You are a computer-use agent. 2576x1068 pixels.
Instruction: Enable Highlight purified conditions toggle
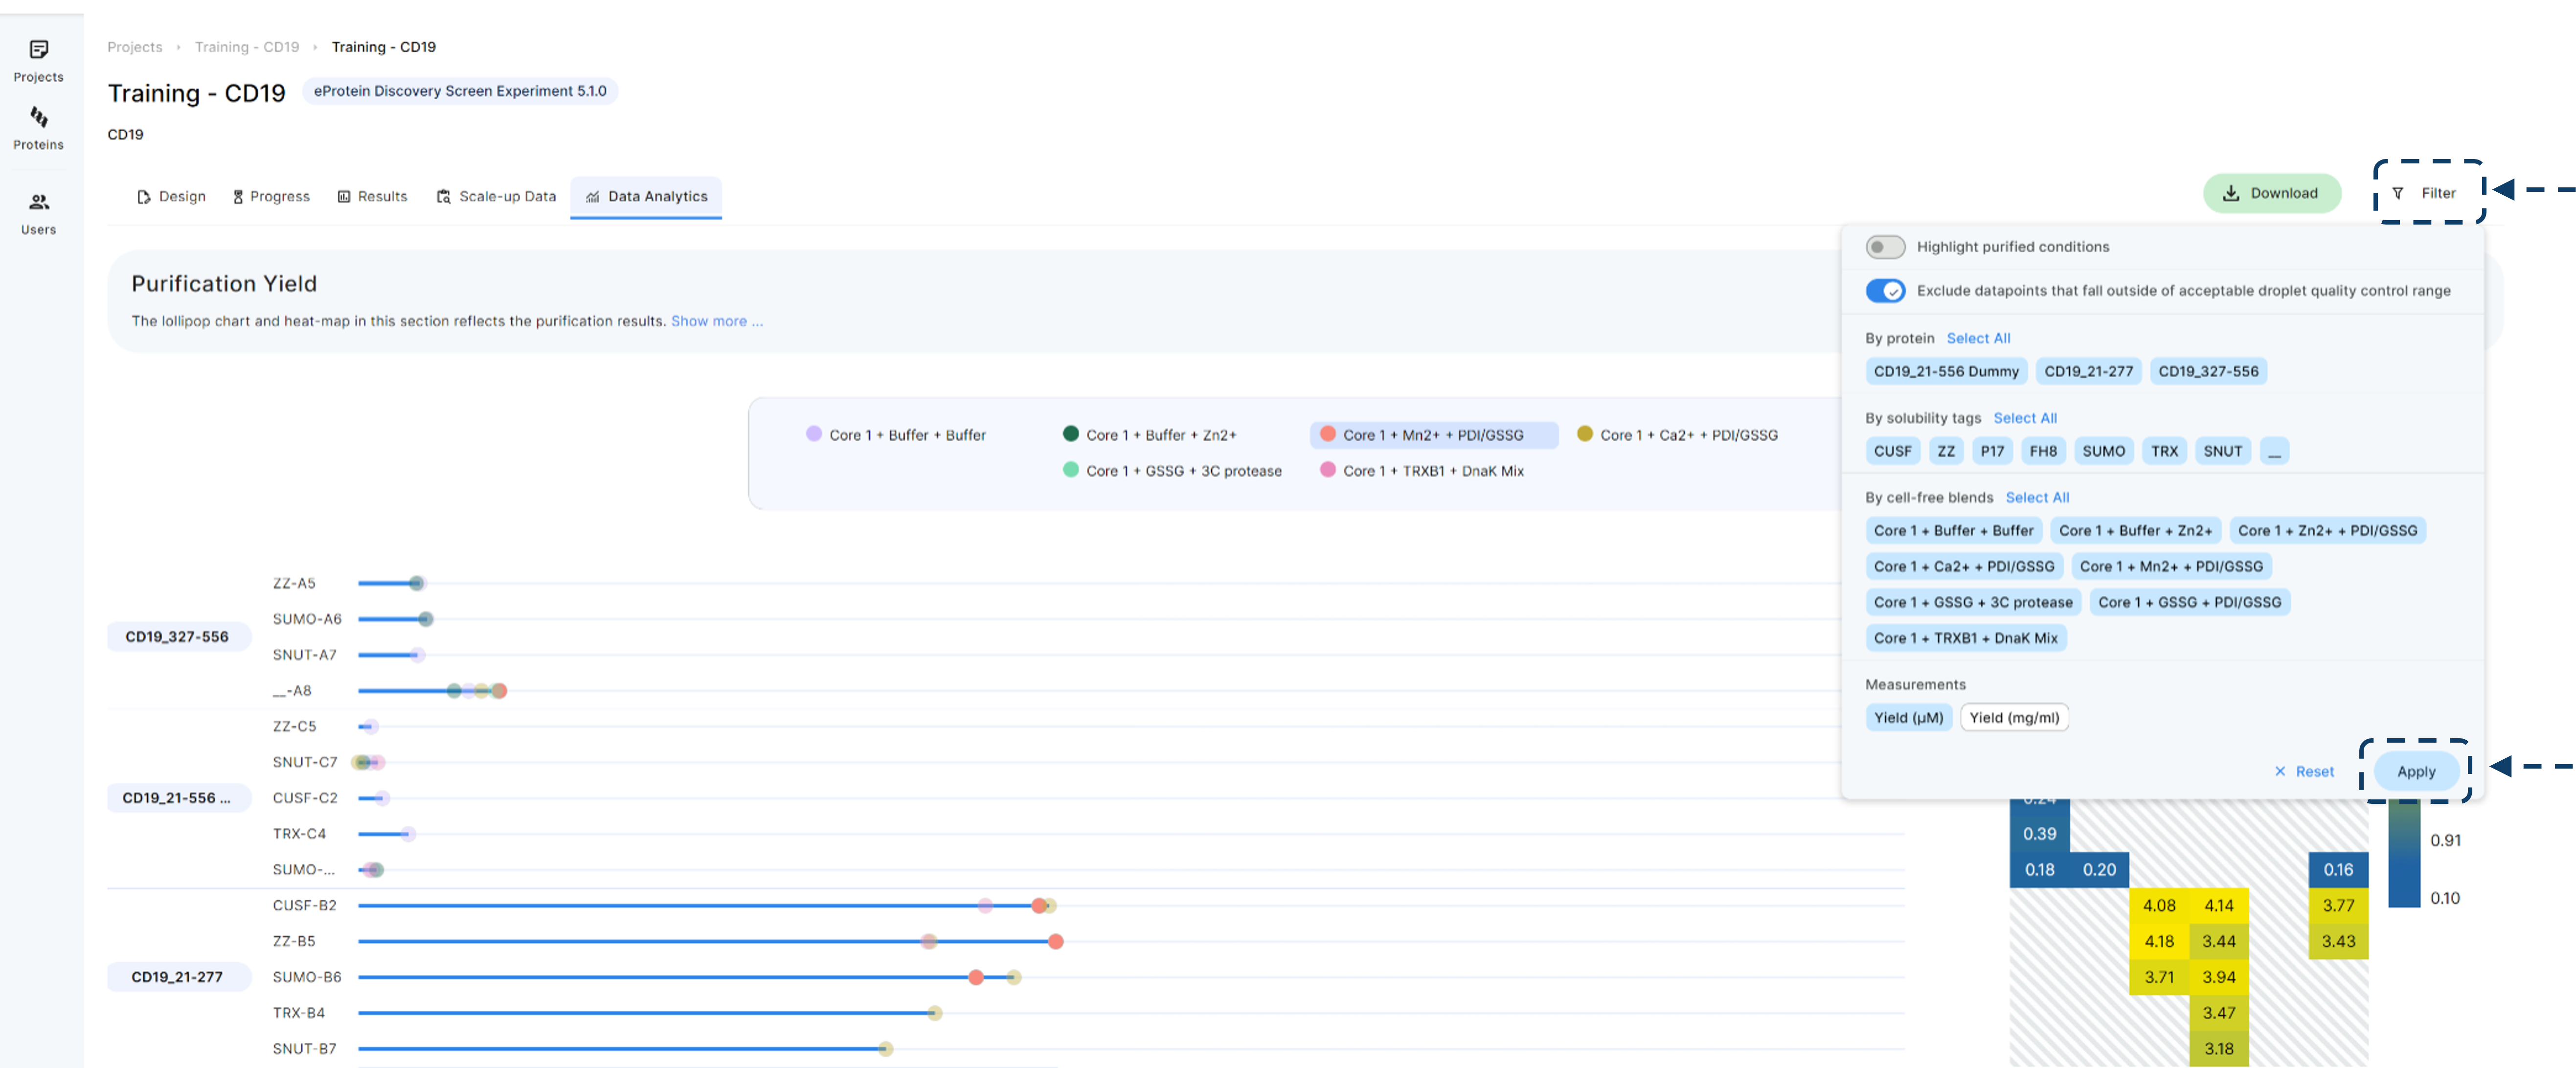click(1885, 247)
